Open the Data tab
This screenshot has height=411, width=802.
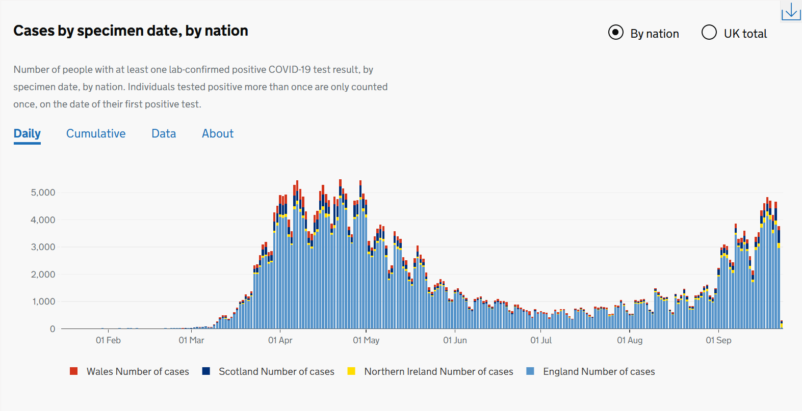click(x=164, y=133)
